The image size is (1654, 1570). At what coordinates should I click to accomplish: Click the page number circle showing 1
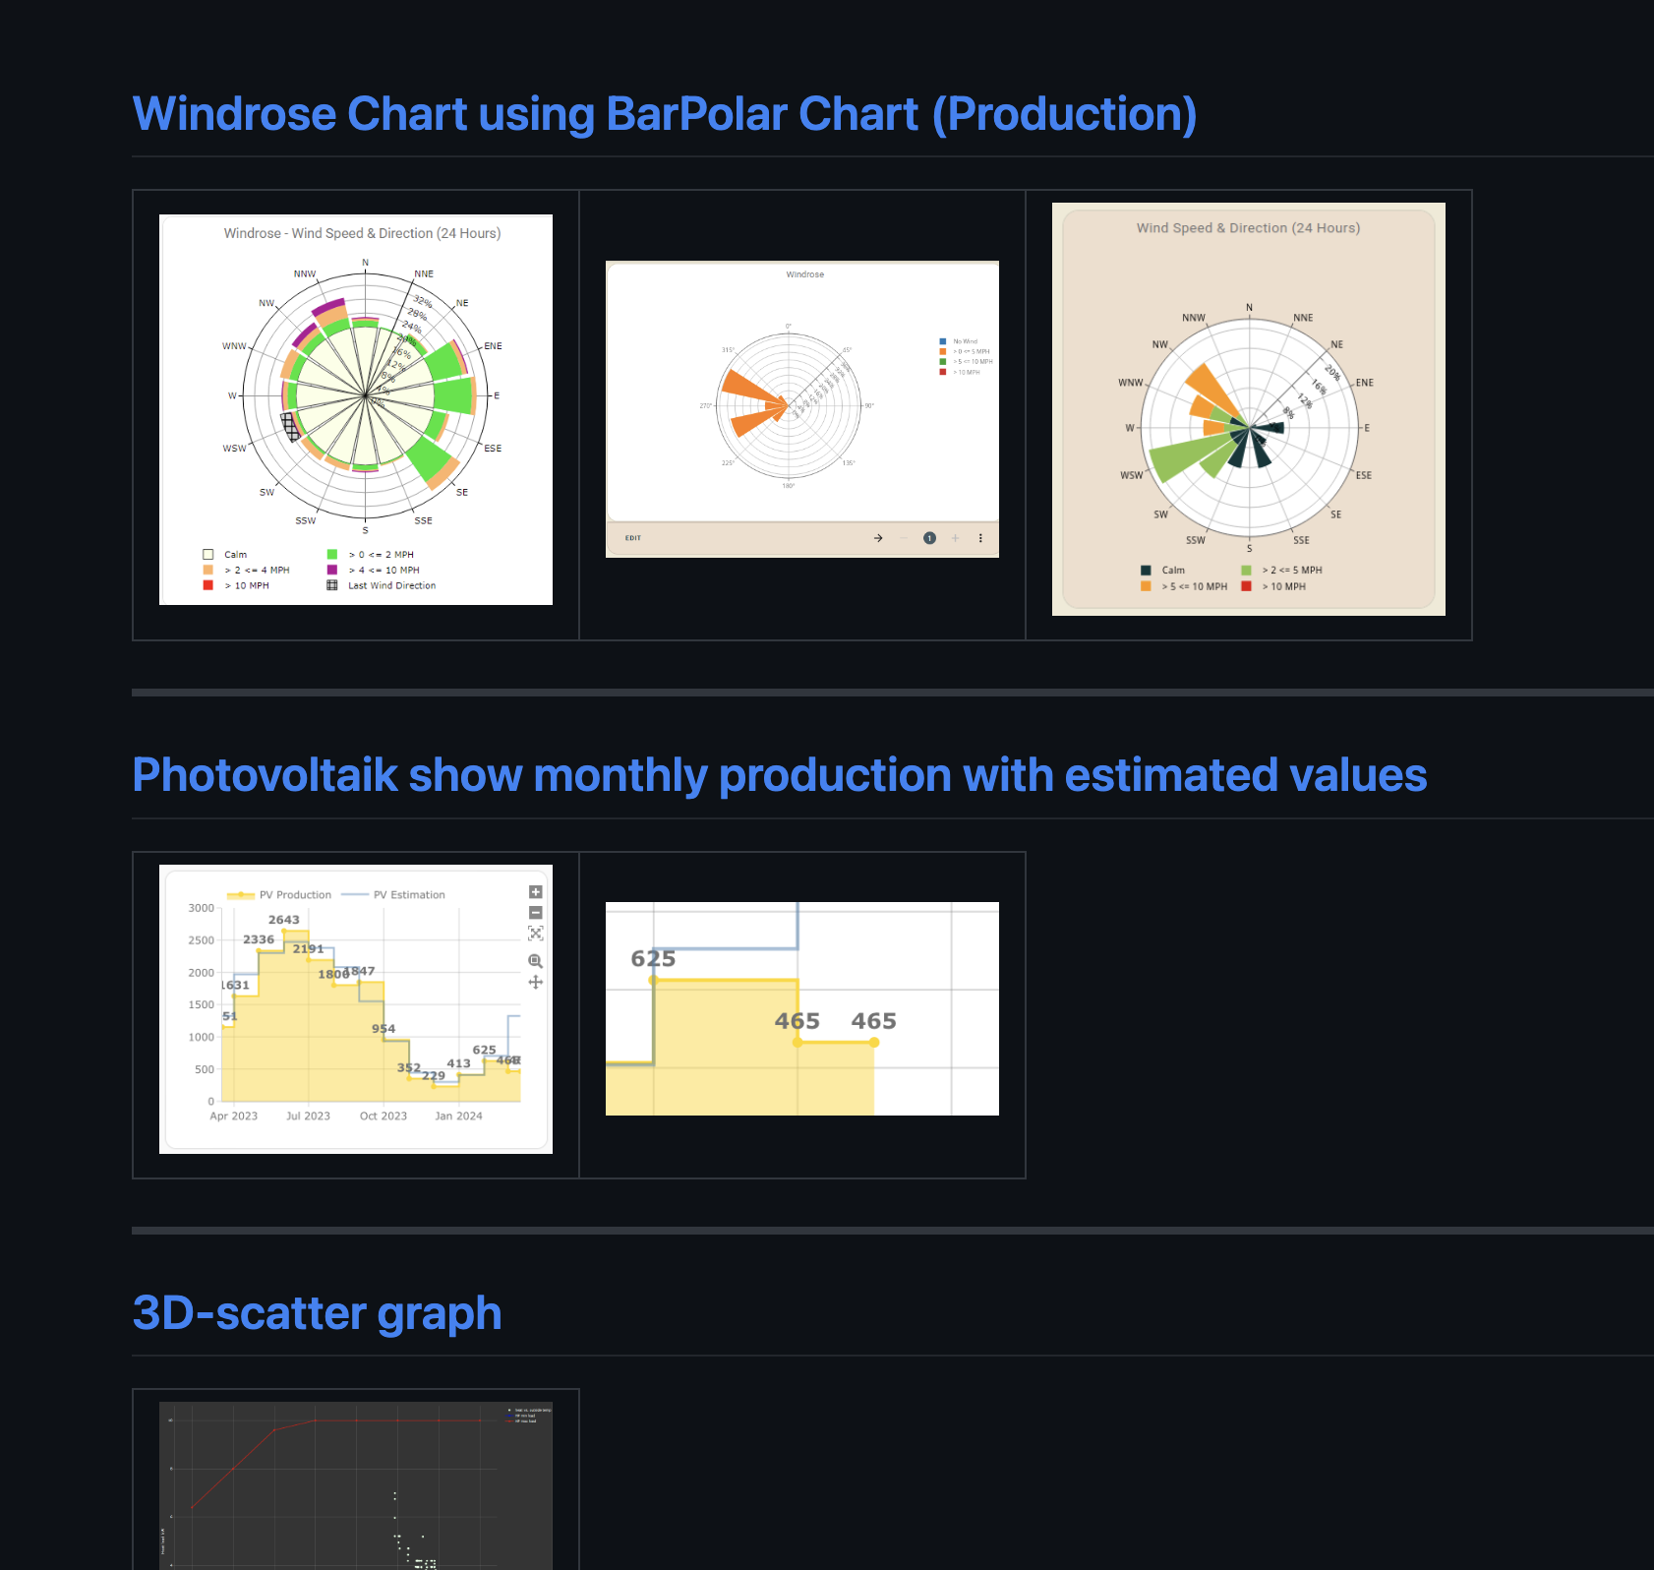pos(930,538)
